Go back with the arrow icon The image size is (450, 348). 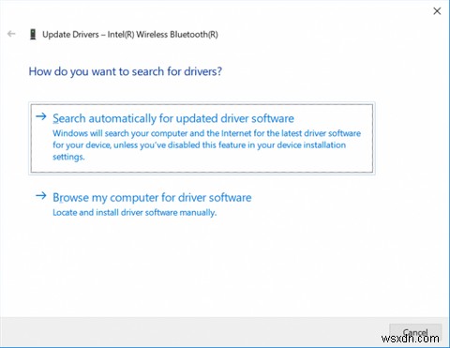pyautogui.click(x=11, y=34)
